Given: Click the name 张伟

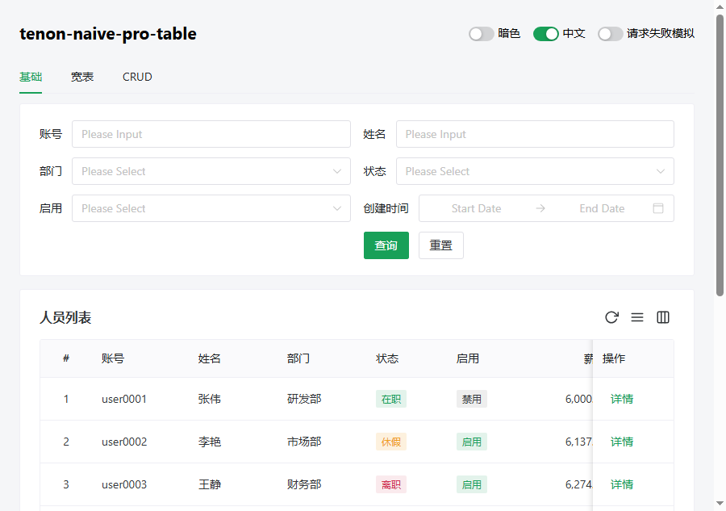Looking at the screenshot, I should click(x=209, y=399).
